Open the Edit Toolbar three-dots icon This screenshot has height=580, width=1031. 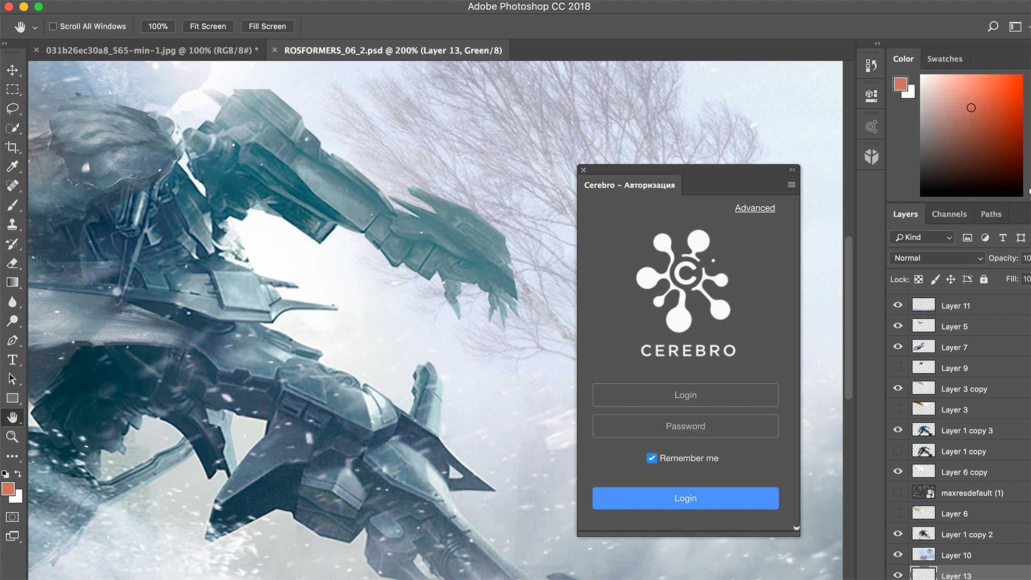(x=12, y=456)
